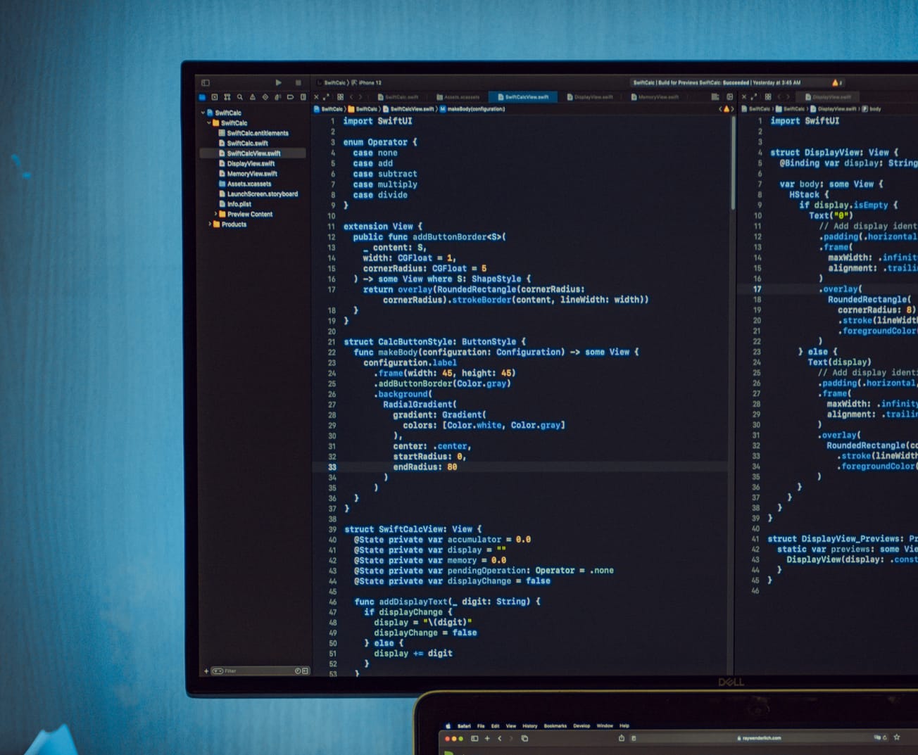Open the Bookmarks menu in Safari
This screenshot has width=918, height=755.
pos(555,725)
